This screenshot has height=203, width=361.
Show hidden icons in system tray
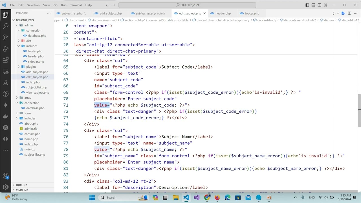[295, 197]
